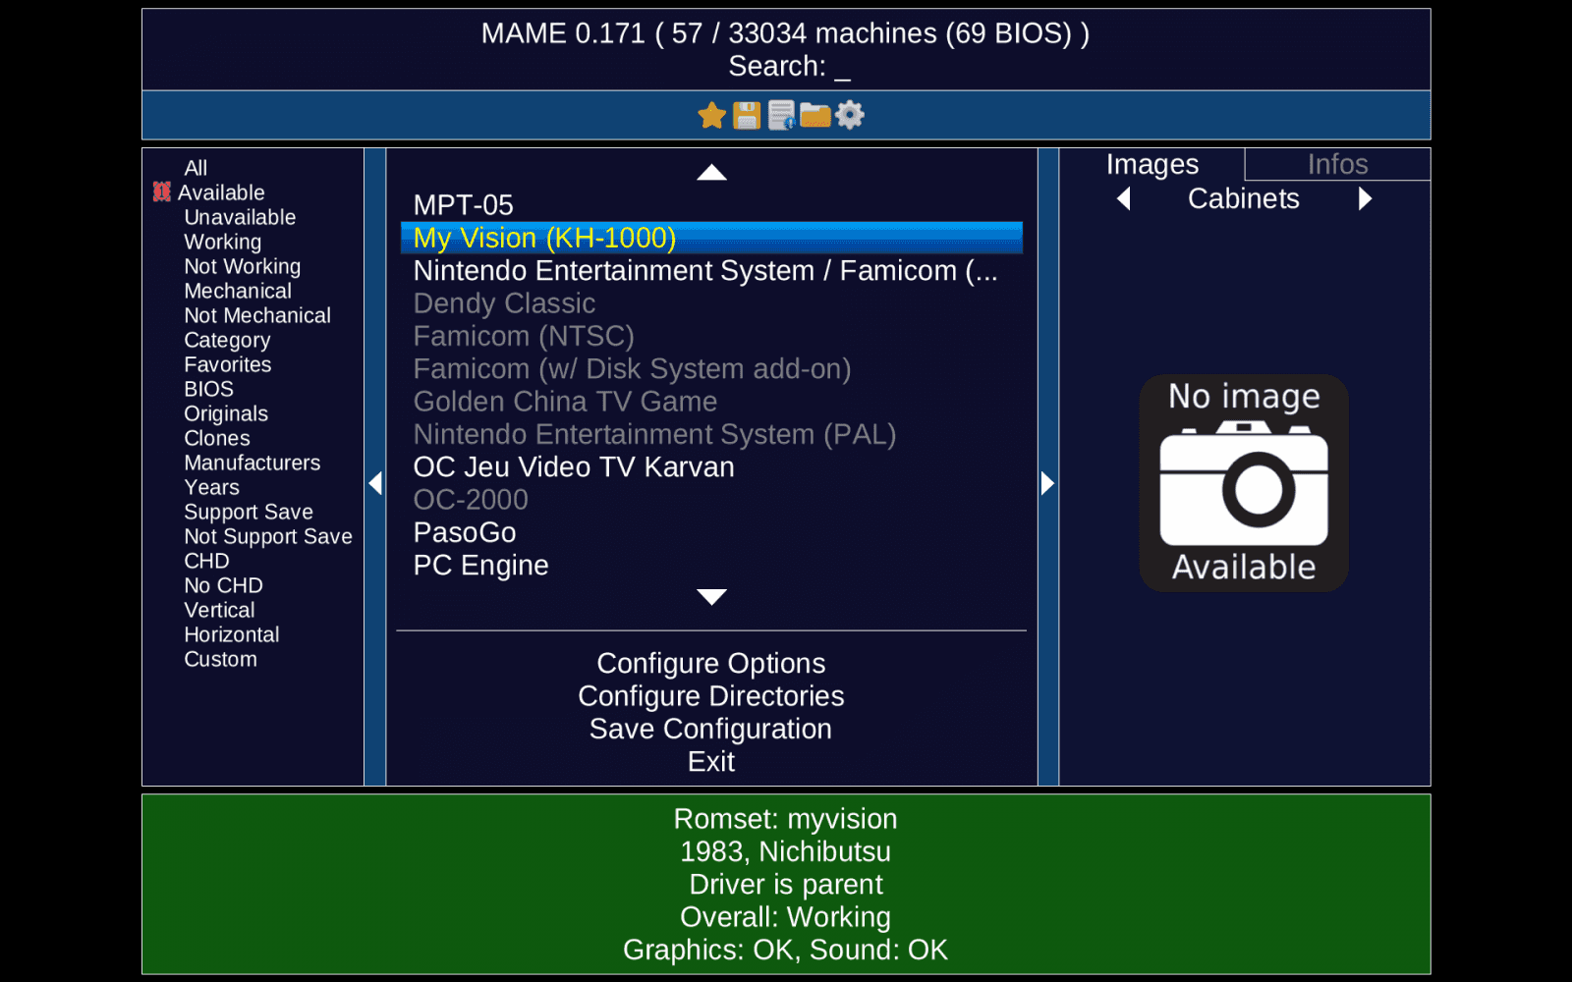Select the Available filter

tap(221, 192)
